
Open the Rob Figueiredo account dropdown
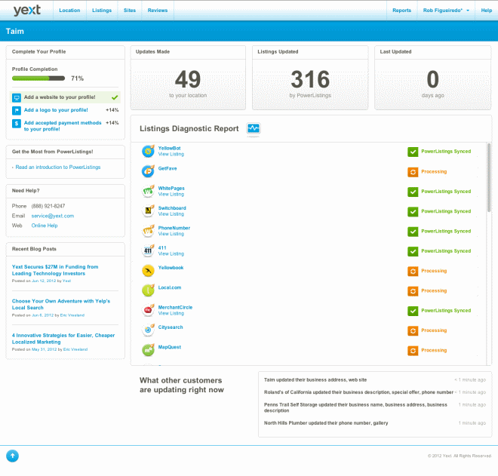click(x=446, y=11)
